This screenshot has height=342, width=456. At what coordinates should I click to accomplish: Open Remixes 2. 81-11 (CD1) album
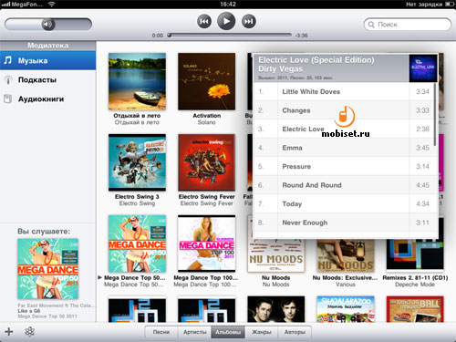(x=415, y=255)
